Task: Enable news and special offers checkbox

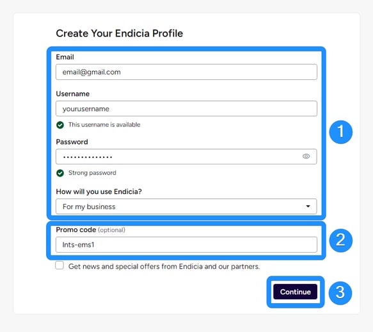Action: (60, 265)
